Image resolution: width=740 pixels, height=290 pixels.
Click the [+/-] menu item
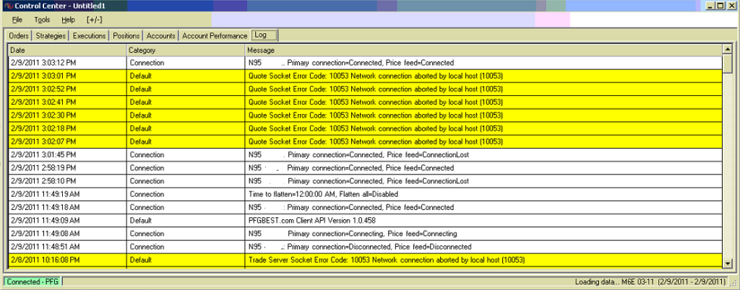[x=95, y=19]
